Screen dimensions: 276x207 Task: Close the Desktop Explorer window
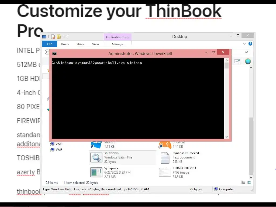coord(248,35)
